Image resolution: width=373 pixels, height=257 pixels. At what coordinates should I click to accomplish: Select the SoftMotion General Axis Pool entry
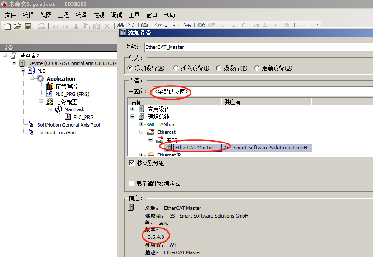coord(68,124)
